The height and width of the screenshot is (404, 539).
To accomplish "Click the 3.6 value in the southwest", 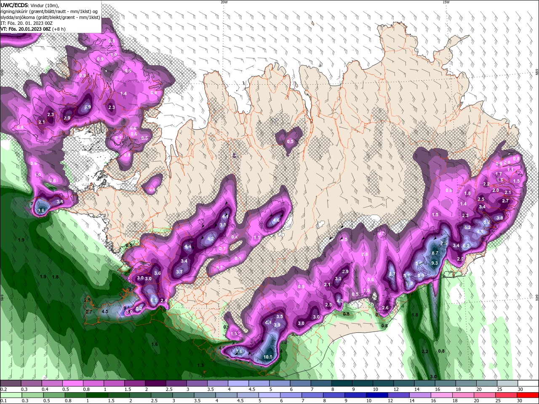I will click(x=157, y=273).
